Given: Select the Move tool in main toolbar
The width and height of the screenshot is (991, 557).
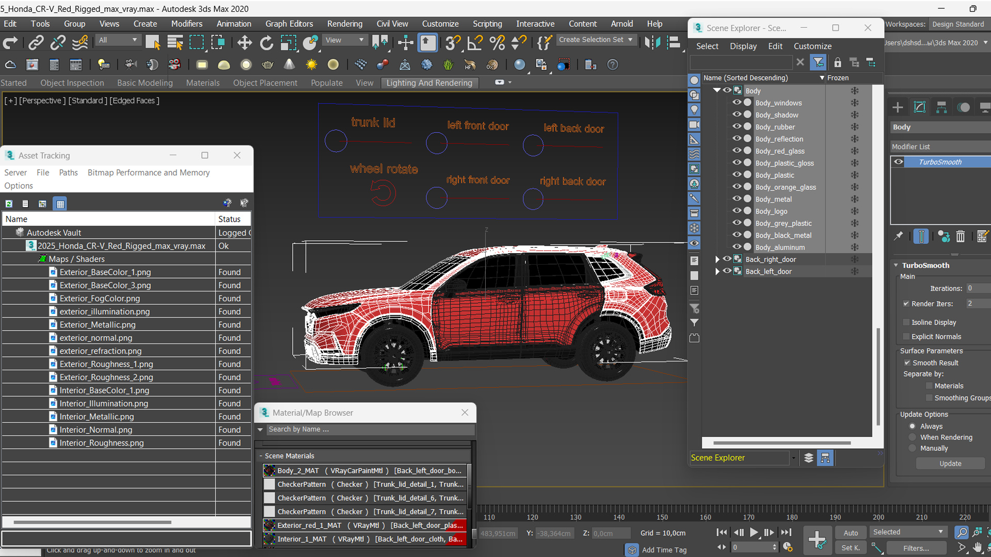Looking at the screenshot, I should click(245, 43).
